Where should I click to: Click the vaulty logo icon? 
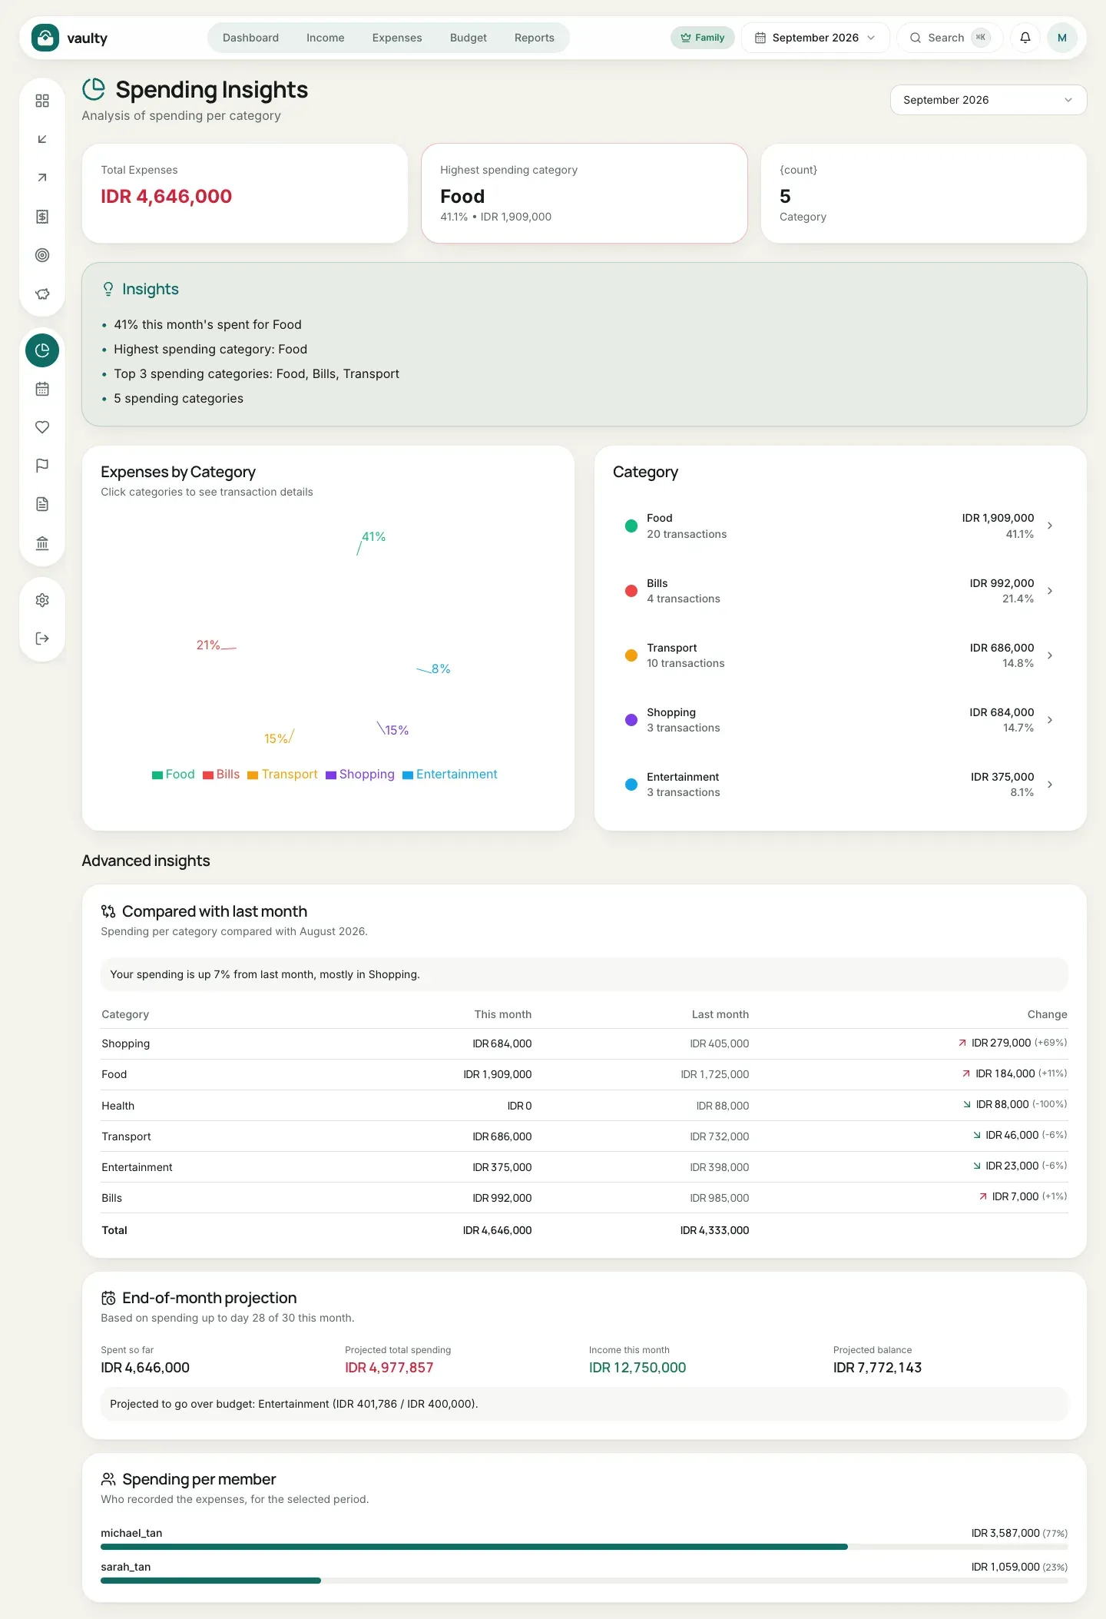pos(45,38)
